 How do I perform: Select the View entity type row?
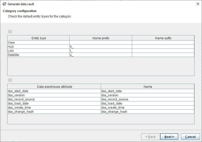pyautogui.click(x=38, y=43)
